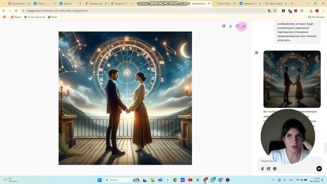Switch to the "Обзор" tab
The width and height of the screenshot is (327, 184).
click(44, 4)
